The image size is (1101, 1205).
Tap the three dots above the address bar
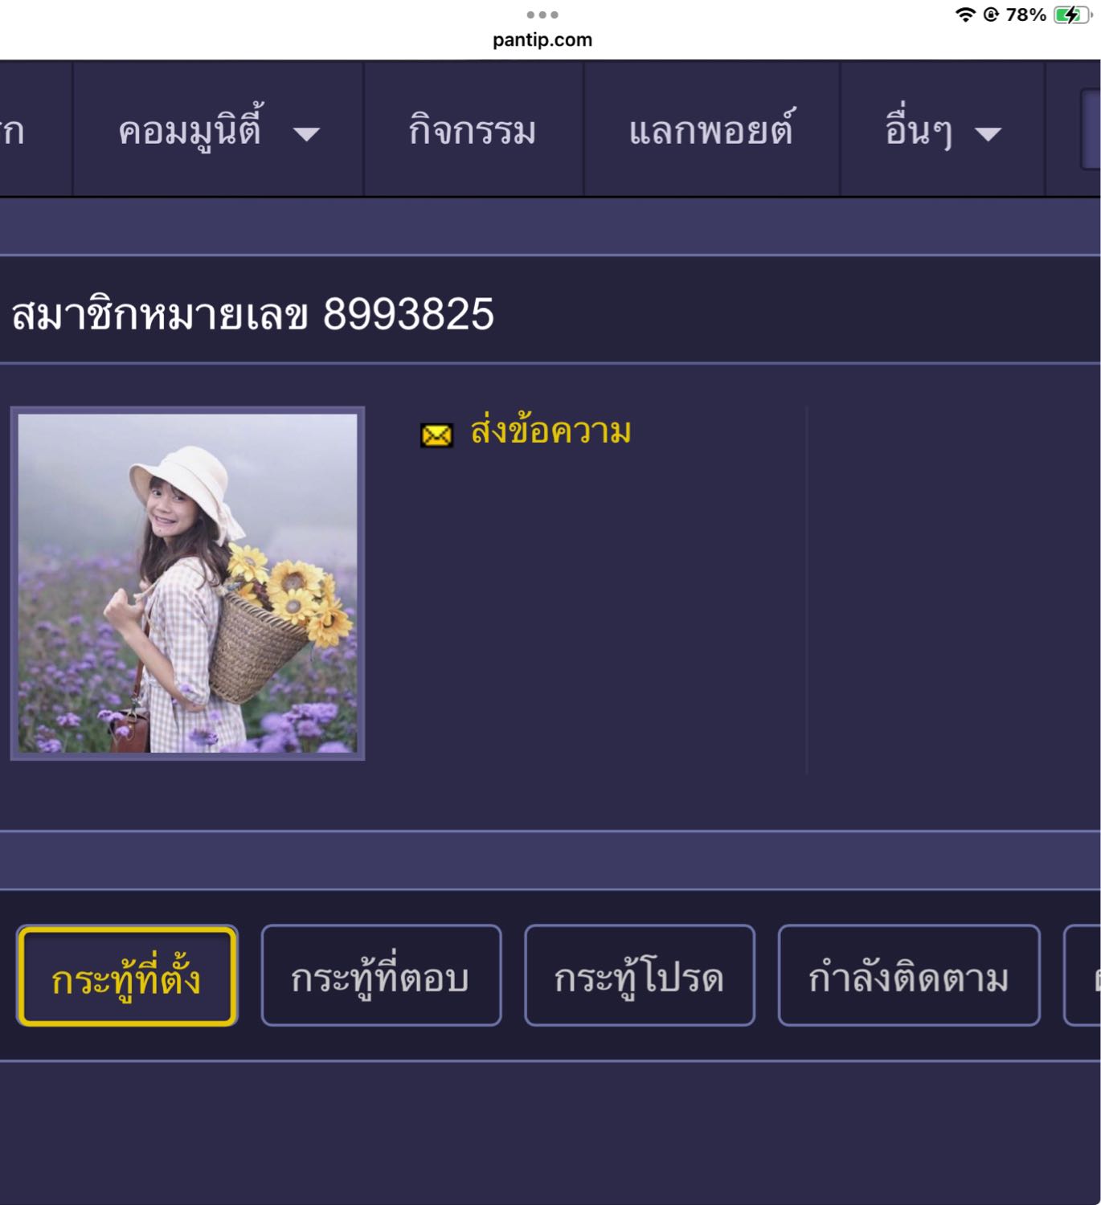(542, 14)
